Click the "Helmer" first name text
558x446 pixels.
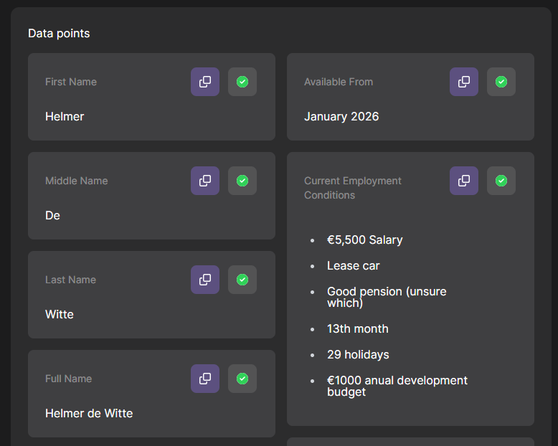(65, 116)
